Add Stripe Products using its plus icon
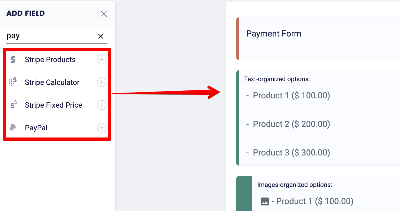The image size is (400, 211). click(x=101, y=59)
